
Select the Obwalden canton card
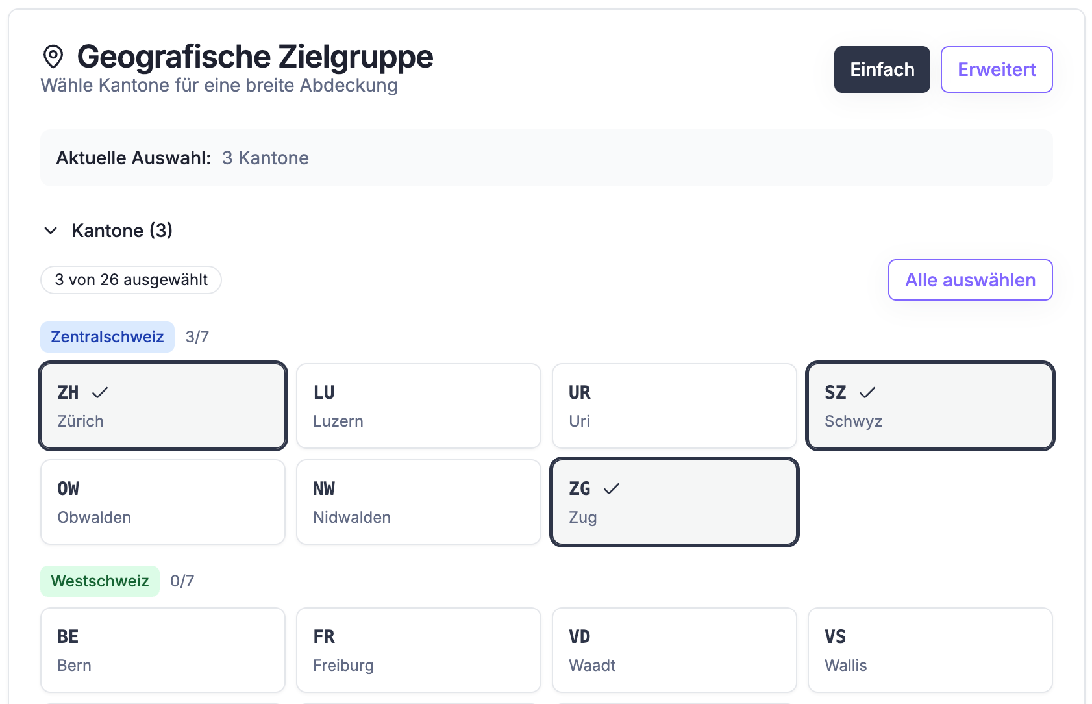point(163,502)
